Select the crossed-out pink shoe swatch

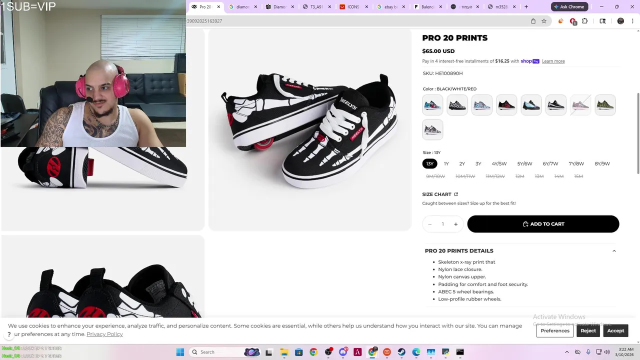coord(580,105)
